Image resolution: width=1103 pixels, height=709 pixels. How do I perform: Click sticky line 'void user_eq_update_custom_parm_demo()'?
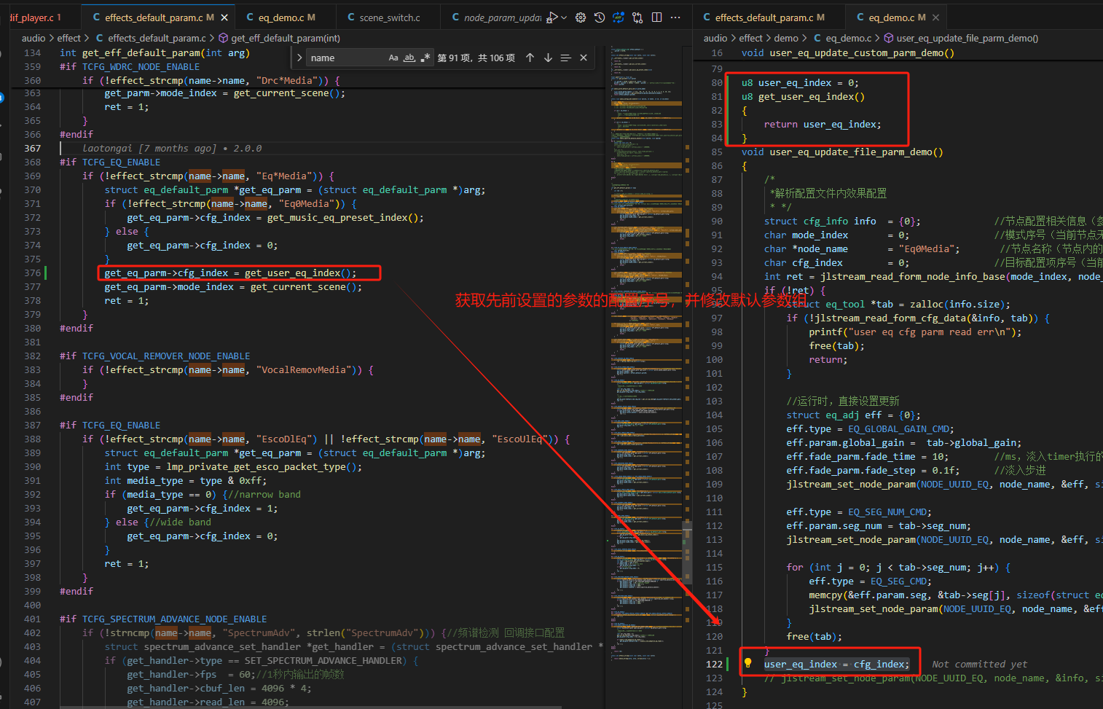coord(848,52)
